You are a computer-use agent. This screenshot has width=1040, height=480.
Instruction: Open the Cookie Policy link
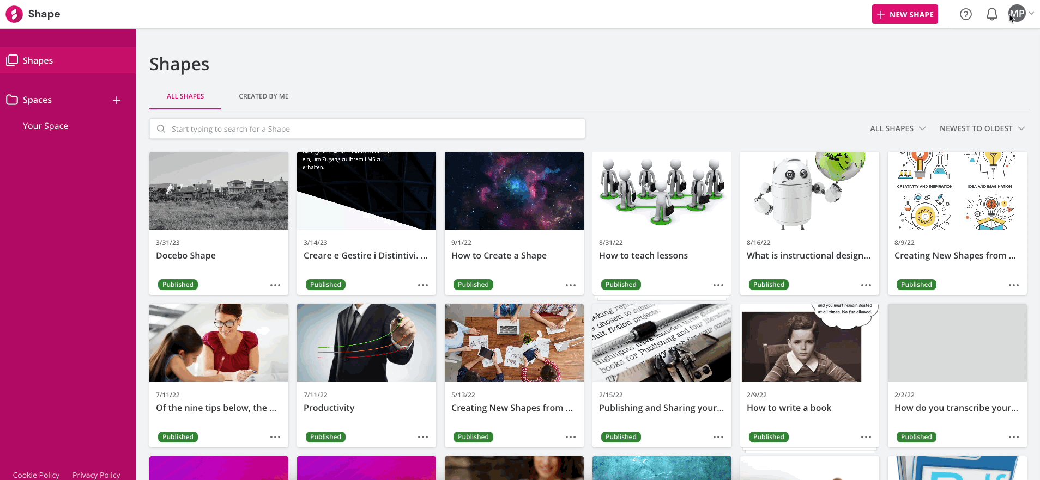click(36, 475)
